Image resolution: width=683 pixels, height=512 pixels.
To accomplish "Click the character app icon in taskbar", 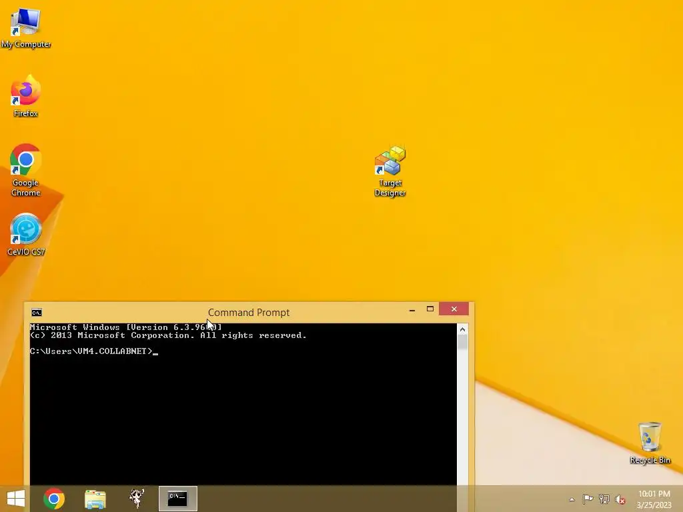I will coord(137,499).
